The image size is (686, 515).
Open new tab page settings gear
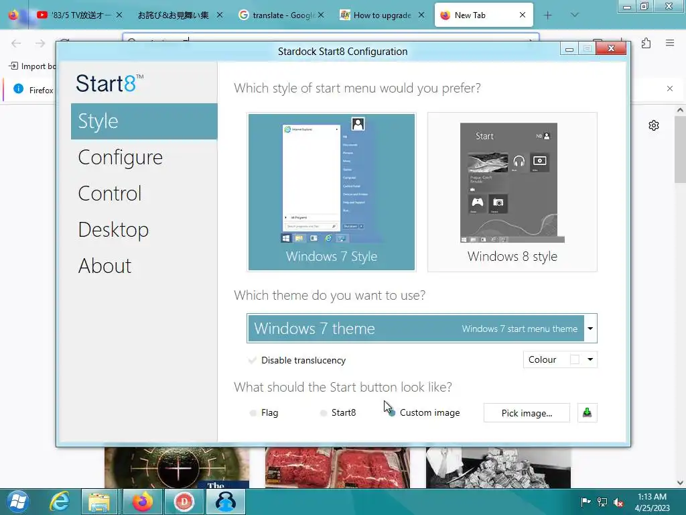click(654, 125)
